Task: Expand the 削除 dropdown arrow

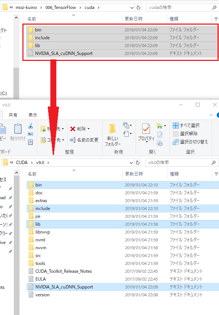Action: pyautogui.click(x=89, y=129)
